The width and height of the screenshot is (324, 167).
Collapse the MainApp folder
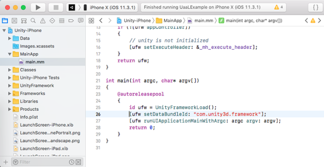click(x=9, y=54)
